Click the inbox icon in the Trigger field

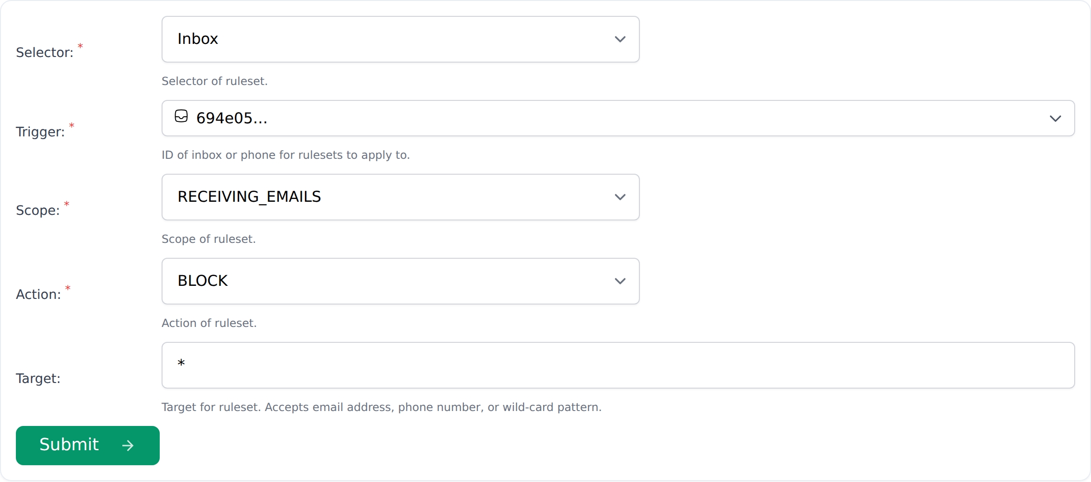pyautogui.click(x=181, y=116)
